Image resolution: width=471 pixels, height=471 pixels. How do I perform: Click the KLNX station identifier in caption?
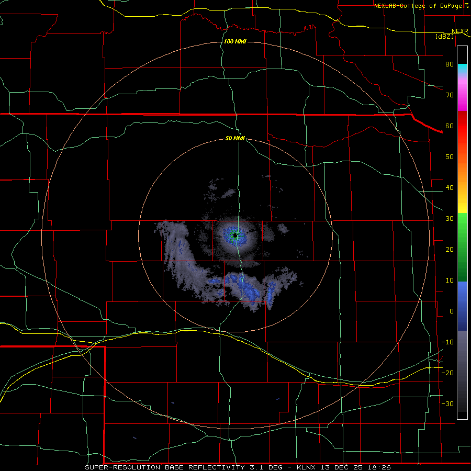click(307, 467)
